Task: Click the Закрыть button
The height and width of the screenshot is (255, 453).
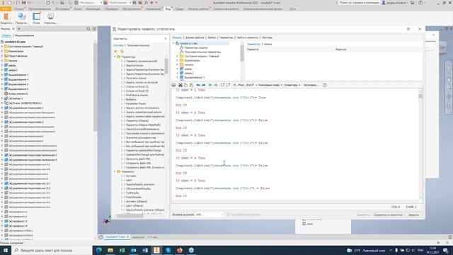Action: [x=413, y=215]
